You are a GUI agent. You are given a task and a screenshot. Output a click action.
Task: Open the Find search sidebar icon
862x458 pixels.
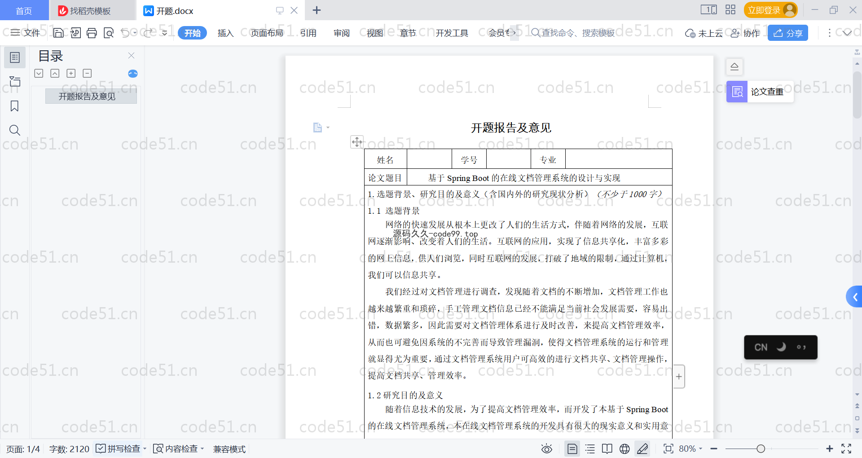[15, 130]
